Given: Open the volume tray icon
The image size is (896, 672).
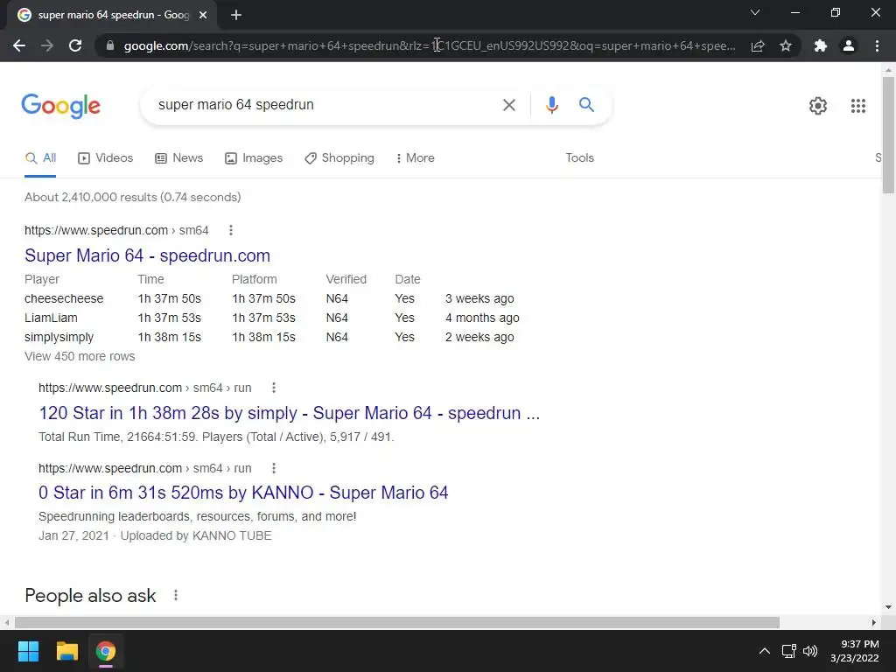Looking at the screenshot, I should [810, 651].
